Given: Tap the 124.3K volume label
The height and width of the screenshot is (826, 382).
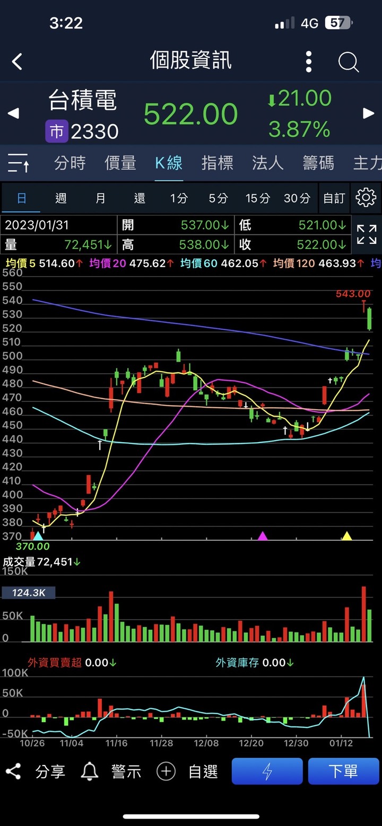Looking at the screenshot, I should click(x=29, y=593).
